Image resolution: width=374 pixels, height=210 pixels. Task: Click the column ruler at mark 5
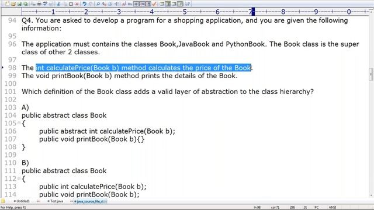pos(185,12)
